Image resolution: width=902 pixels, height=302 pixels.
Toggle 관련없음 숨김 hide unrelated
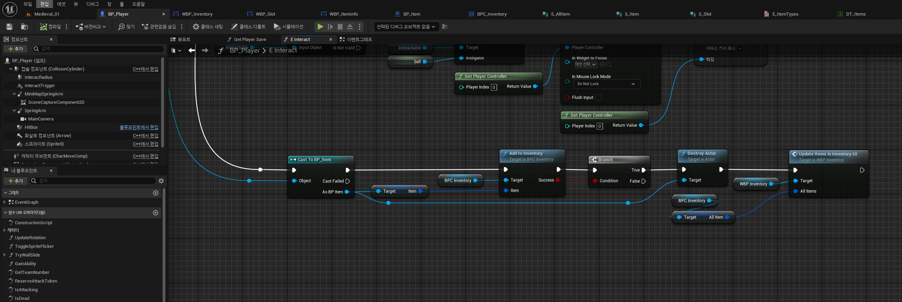pyautogui.click(x=159, y=27)
